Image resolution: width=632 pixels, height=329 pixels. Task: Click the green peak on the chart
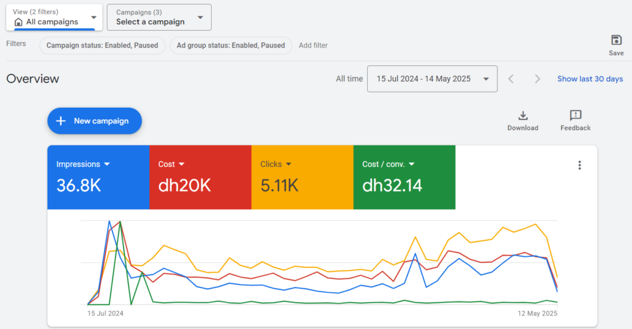(x=120, y=222)
